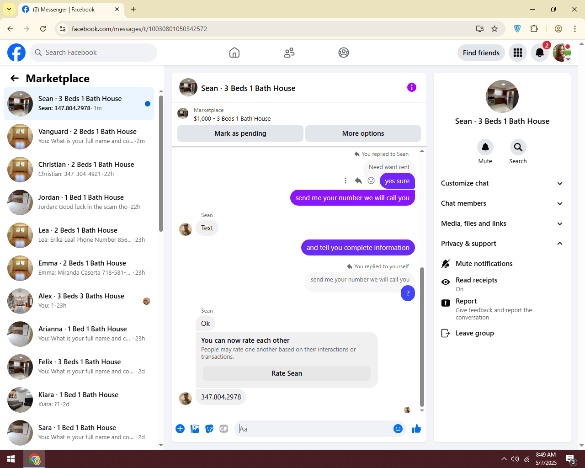Expand the Customize chat section
This screenshot has height=468, width=585.
pyautogui.click(x=501, y=183)
